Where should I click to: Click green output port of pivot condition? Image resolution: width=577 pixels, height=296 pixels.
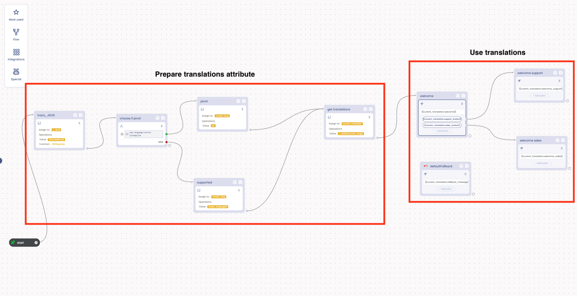[167, 134]
